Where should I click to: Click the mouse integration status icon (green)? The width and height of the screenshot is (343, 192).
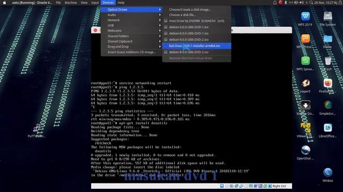(265, 186)
